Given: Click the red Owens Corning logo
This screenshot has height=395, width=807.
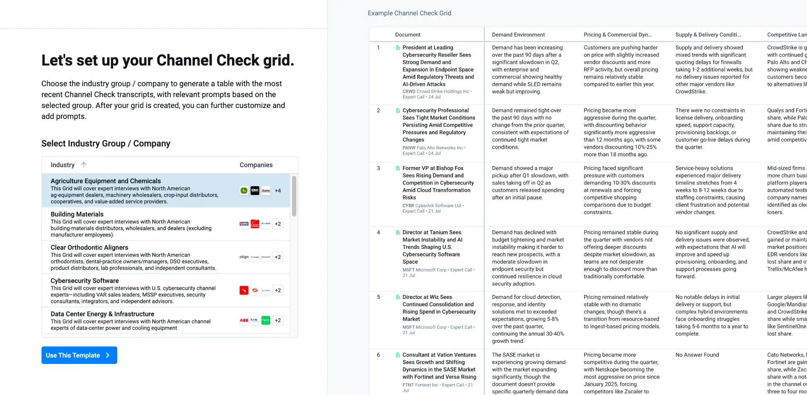Looking at the screenshot, I should pos(255,224).
